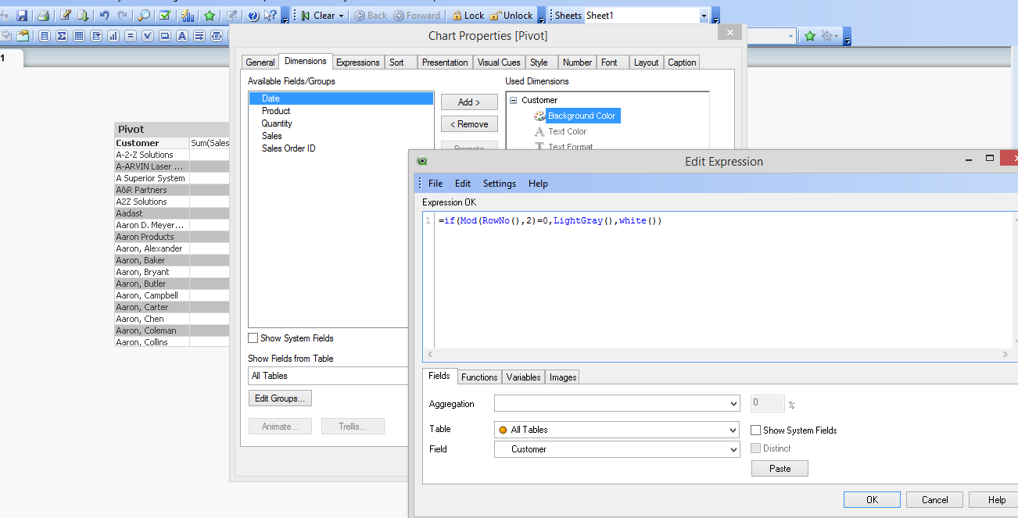Open the Help menu in Edit Expression
Screen dimensions: 1018x518
coord(538,184)
